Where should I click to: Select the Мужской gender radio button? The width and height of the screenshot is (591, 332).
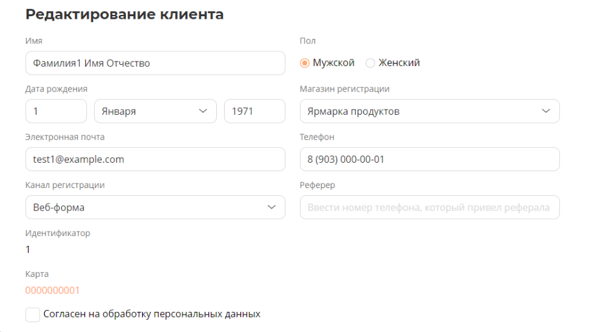click(305, 63)
